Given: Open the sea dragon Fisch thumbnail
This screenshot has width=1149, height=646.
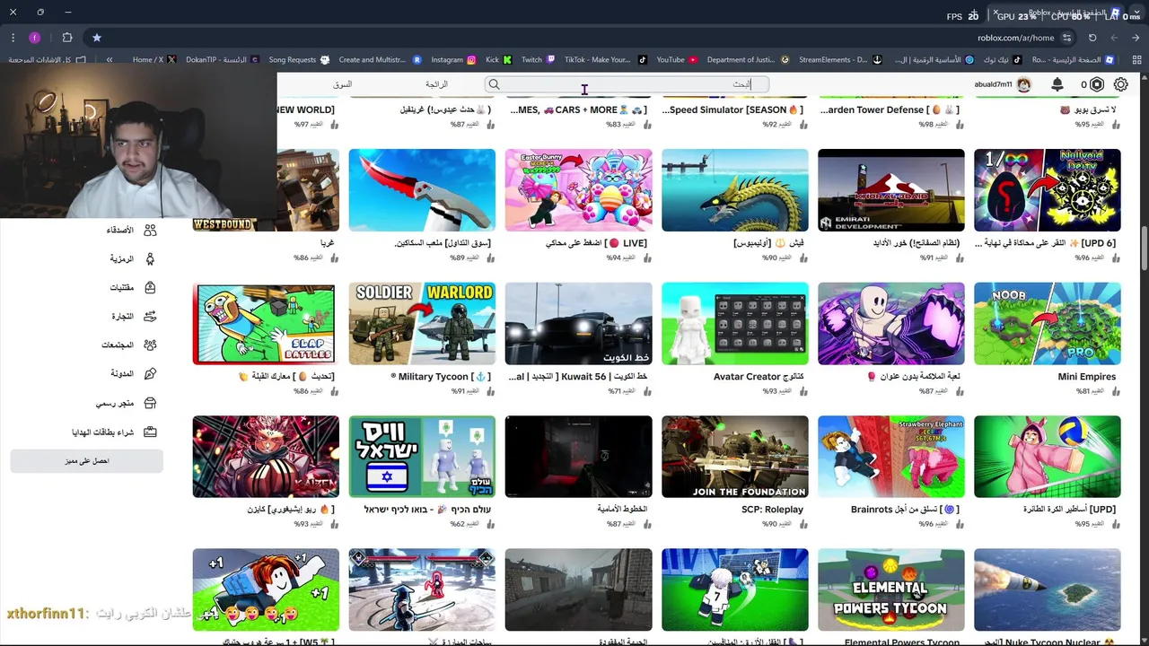Looking at the screenshot, I should pos(735,190).
